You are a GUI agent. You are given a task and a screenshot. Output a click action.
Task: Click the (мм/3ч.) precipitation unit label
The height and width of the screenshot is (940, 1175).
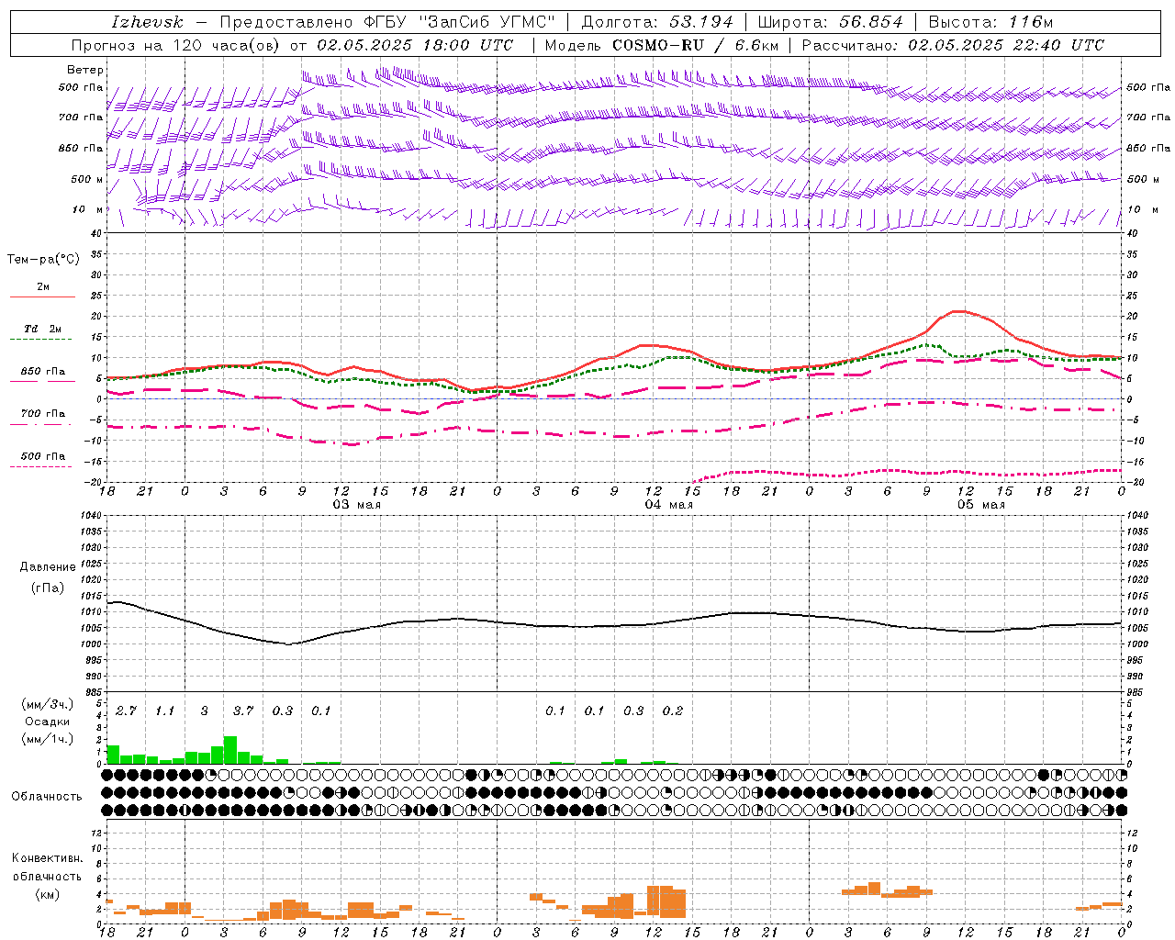(x=47, y=704)
